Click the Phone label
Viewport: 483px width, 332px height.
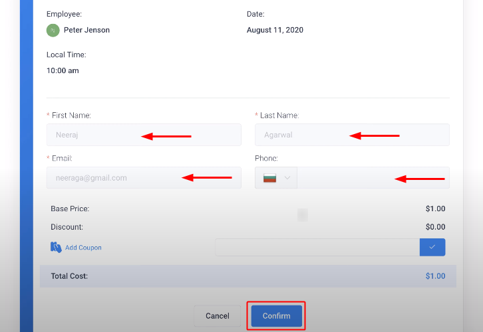[266, 158]
